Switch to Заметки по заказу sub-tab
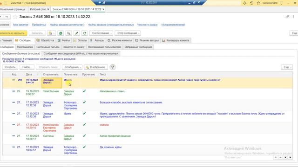 coord(74,47)
